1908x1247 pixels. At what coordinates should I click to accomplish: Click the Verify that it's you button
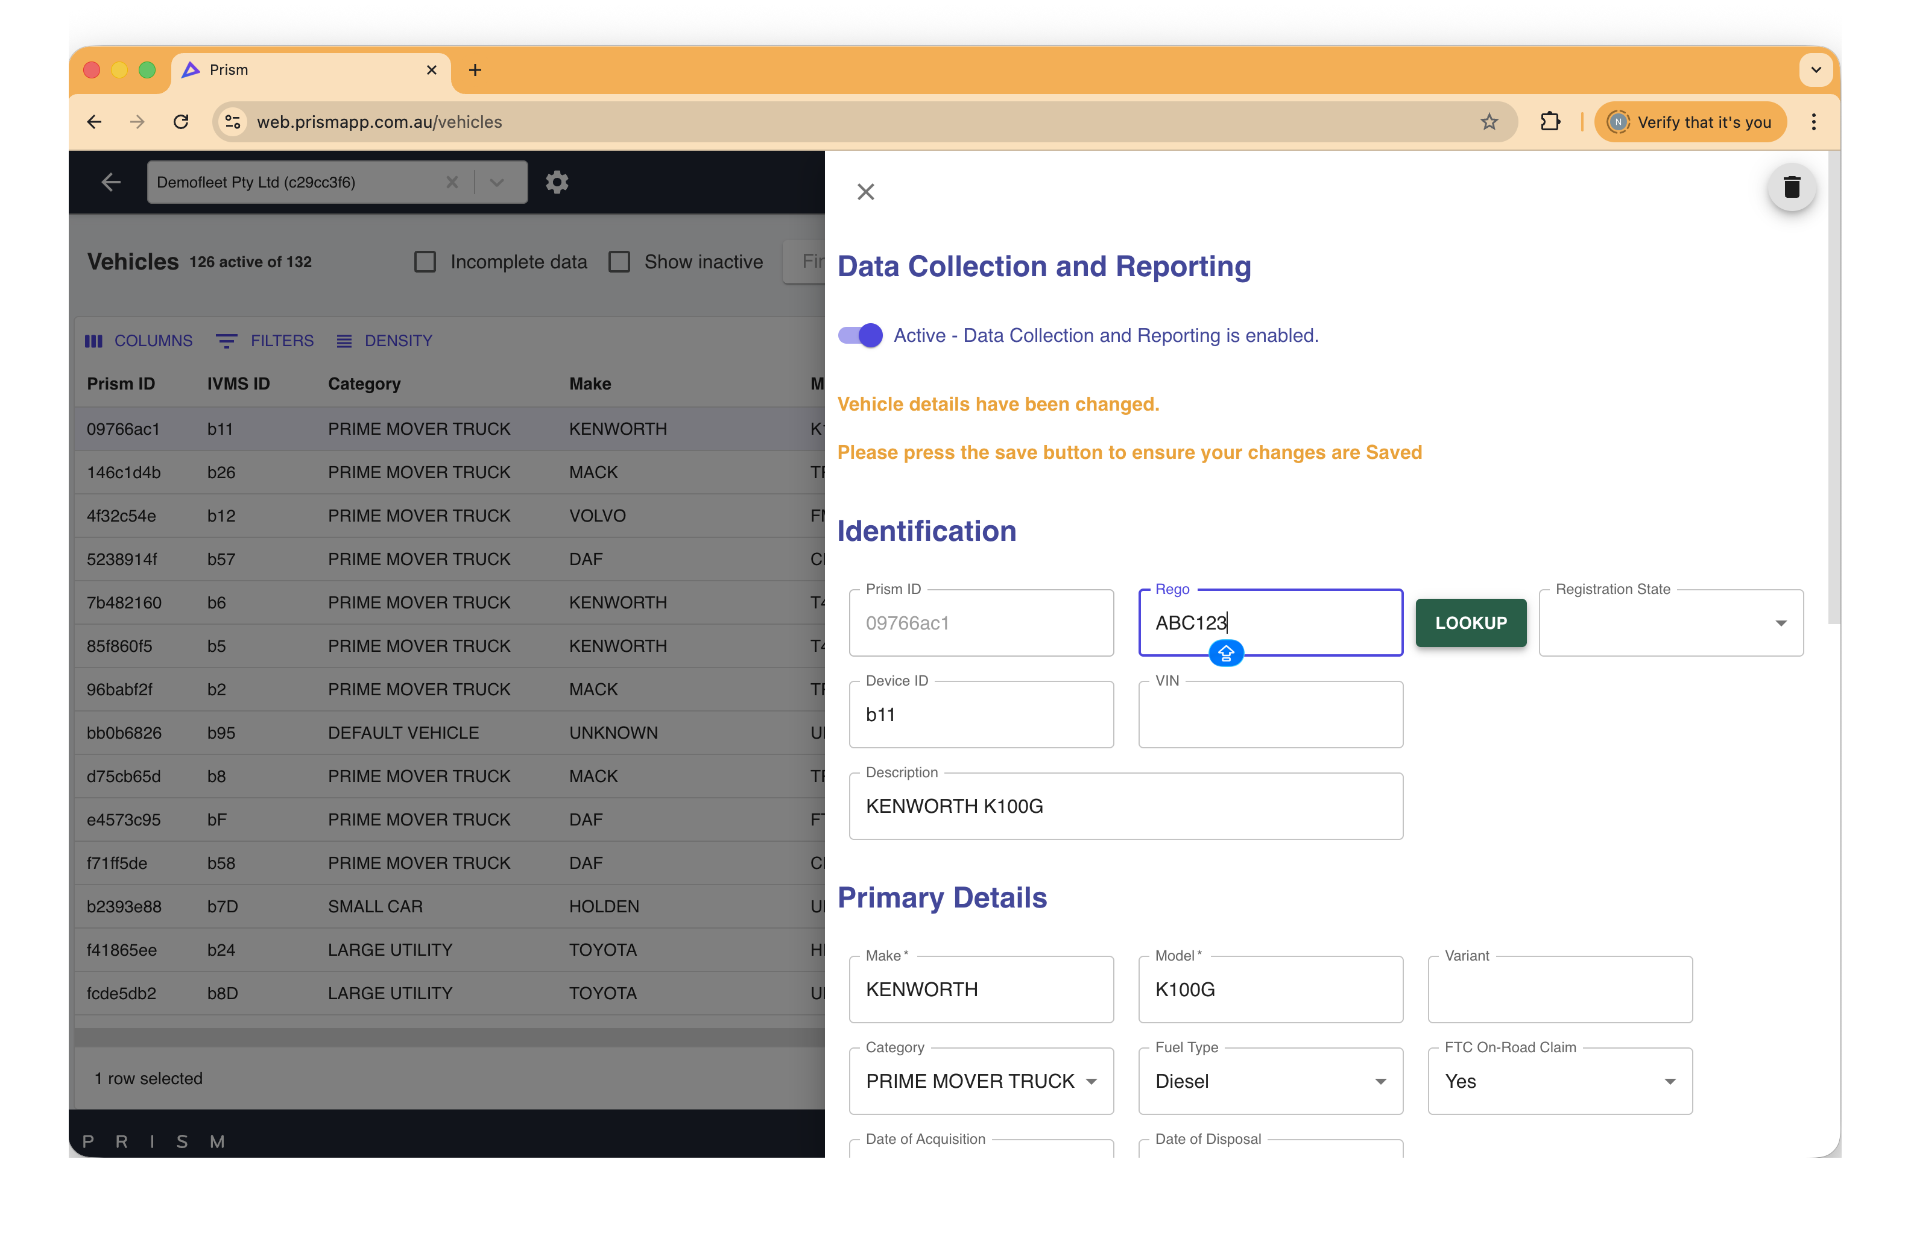pos(1690,122)
